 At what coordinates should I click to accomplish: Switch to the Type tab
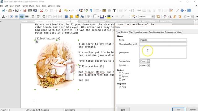118,32
